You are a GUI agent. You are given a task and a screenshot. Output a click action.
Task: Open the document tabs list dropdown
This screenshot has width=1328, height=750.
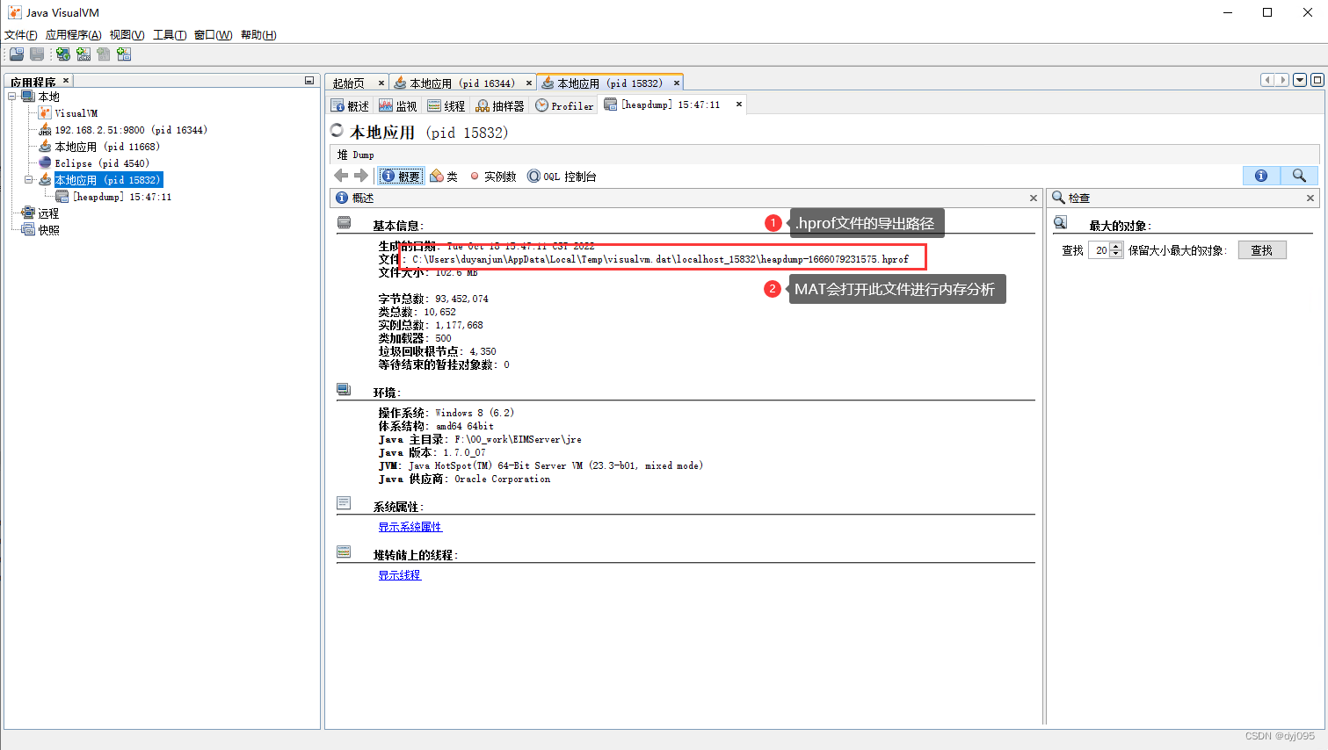(1300, 80)
